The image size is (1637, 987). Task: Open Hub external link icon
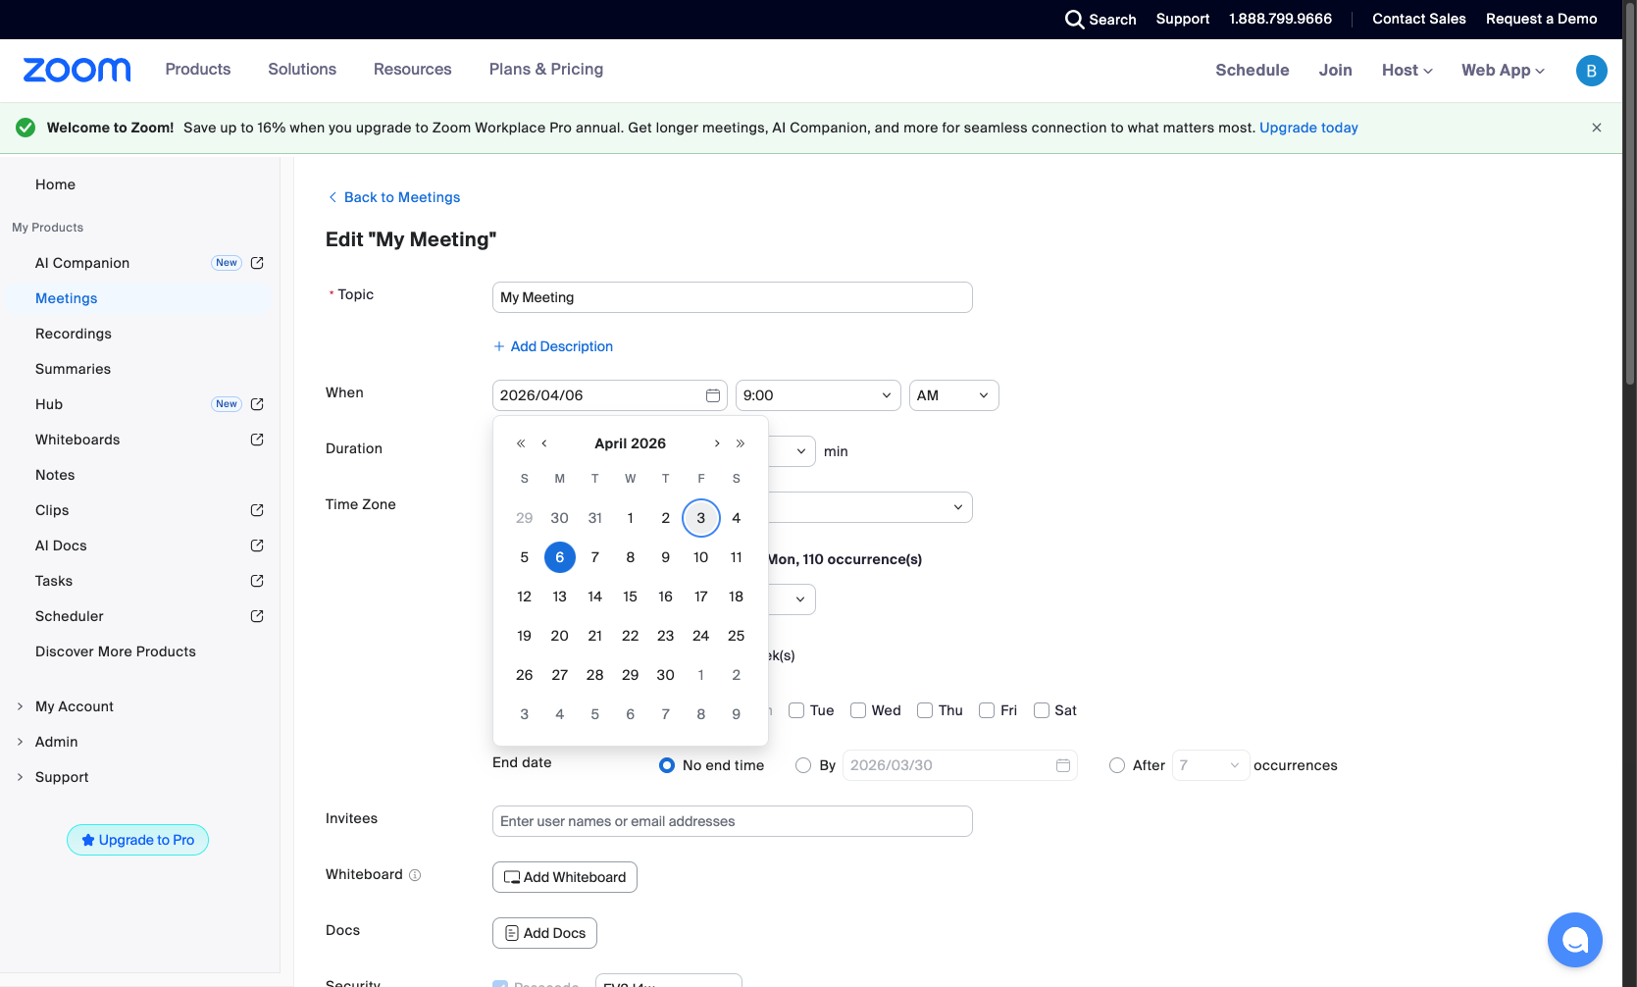tap(257, 404)
